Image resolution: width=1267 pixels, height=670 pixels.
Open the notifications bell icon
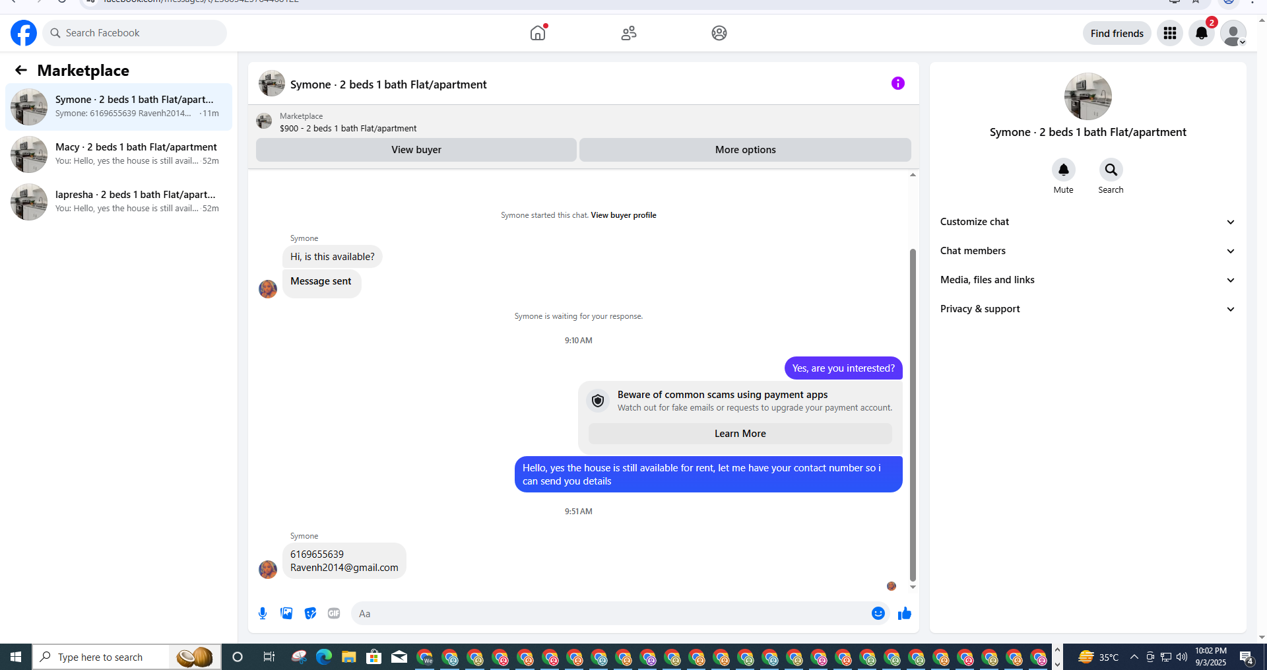(x=1202, y=33)
